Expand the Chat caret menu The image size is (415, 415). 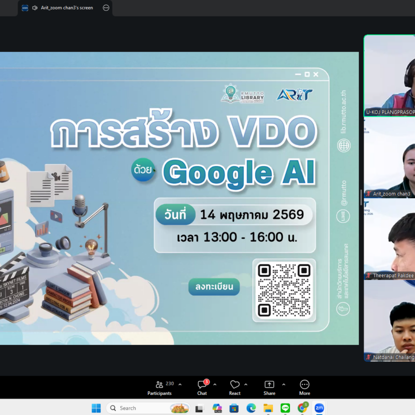(215, 384)
